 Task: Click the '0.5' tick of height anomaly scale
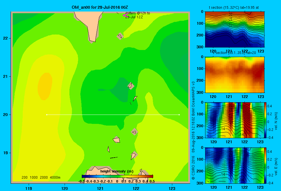[152, 181]
